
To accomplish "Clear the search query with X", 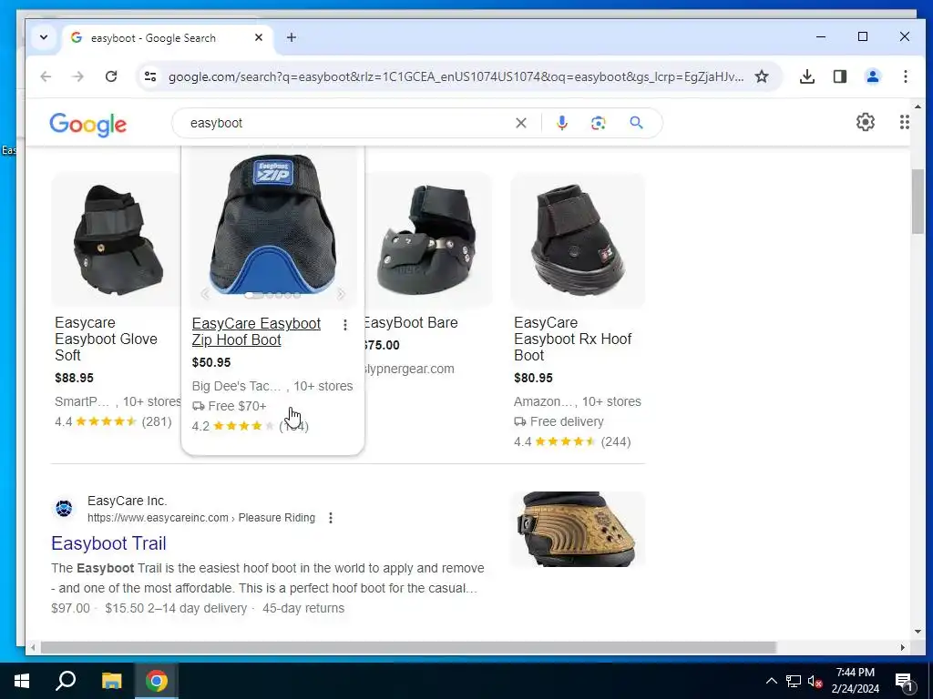I will click(x=520, y=123).
